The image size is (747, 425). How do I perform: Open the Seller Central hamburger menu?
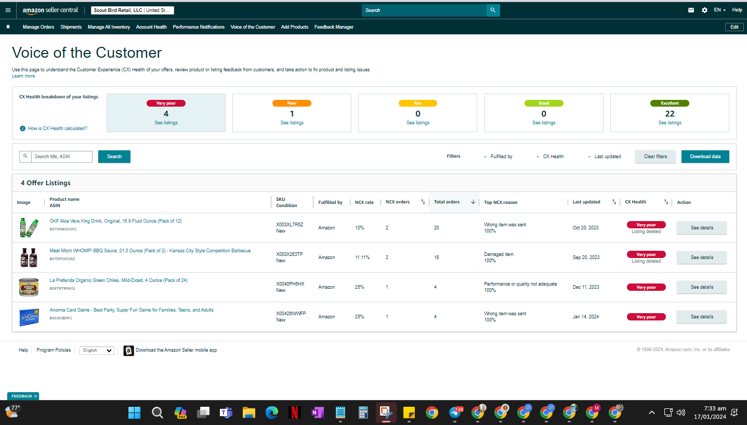(8, 10)
